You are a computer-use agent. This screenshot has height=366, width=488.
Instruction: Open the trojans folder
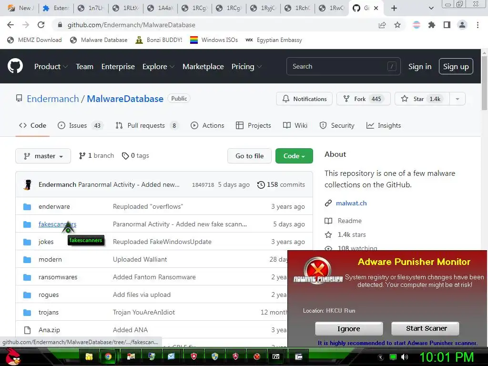pyautogui.click(x=49, y=312)
